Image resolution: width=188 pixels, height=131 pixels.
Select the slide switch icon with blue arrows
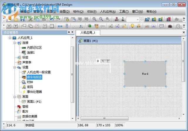[x=60, y=26]
